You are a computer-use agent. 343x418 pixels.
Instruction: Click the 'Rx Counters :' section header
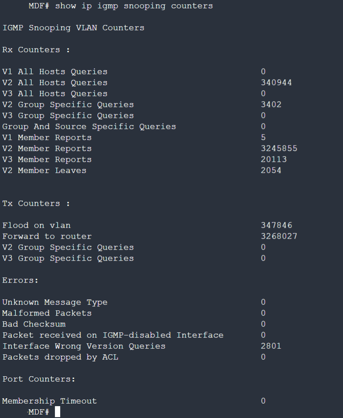[x=36, y=50]
